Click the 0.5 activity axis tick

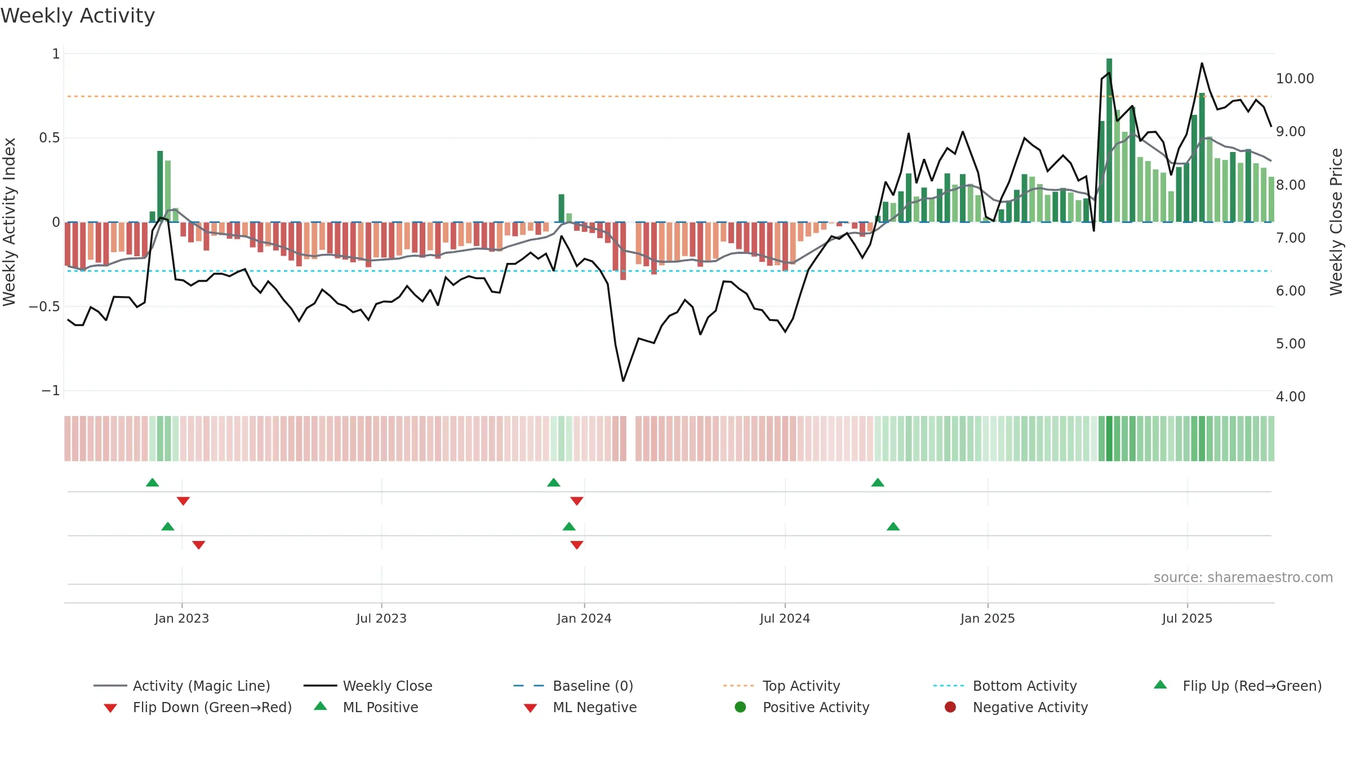pos(50,138)
